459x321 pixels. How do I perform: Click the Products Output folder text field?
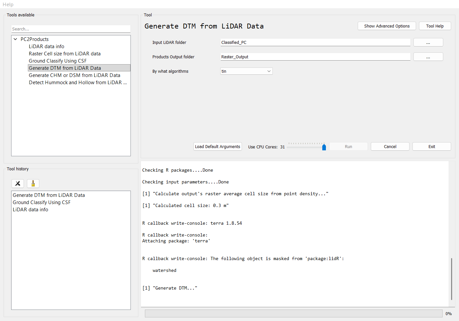(315, 57)
